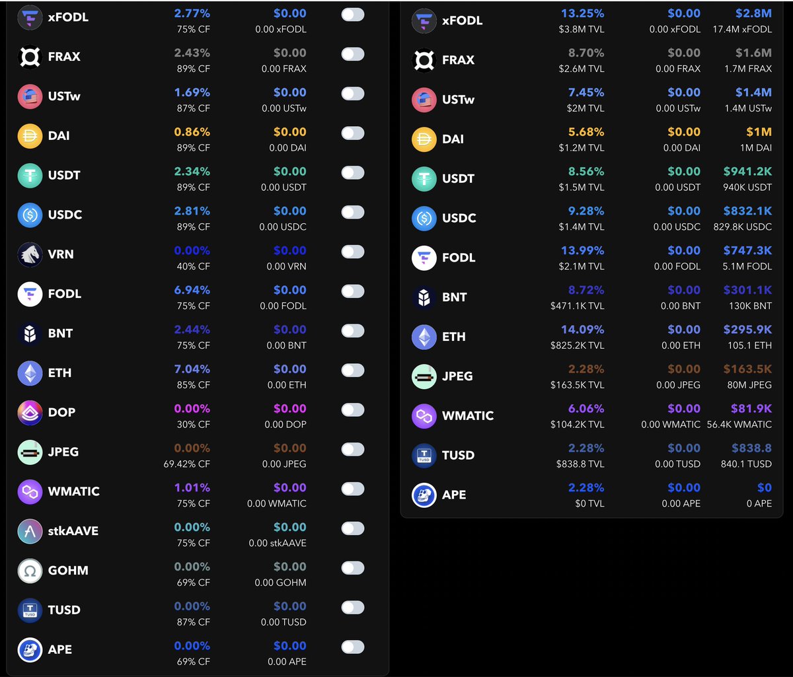Click the JPEG icon in right panel
Image resolution: width=793 pixels, height=677 pixels.
pyautogui.click(x=424, y=376)
